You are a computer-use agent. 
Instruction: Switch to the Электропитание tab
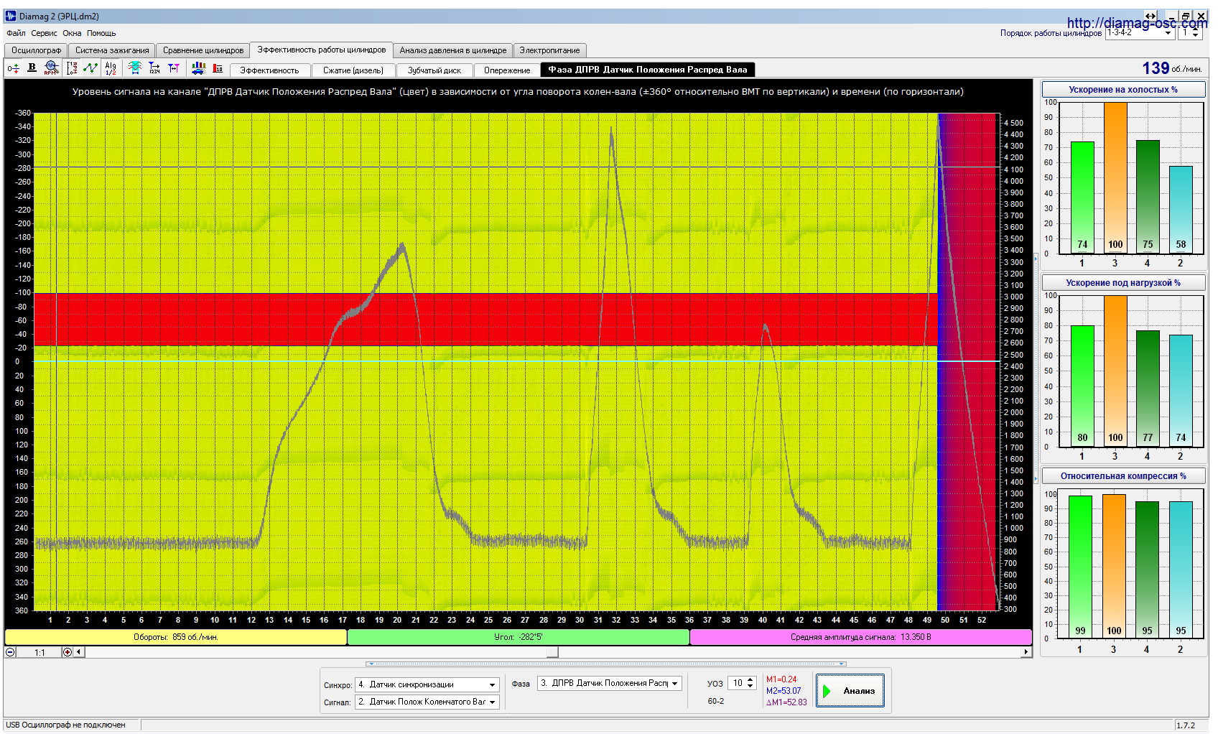(x=549, y=50)
